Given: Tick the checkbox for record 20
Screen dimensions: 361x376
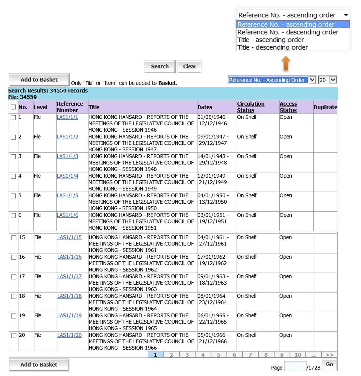Looking at the screenshot, I should coord(14,336).
